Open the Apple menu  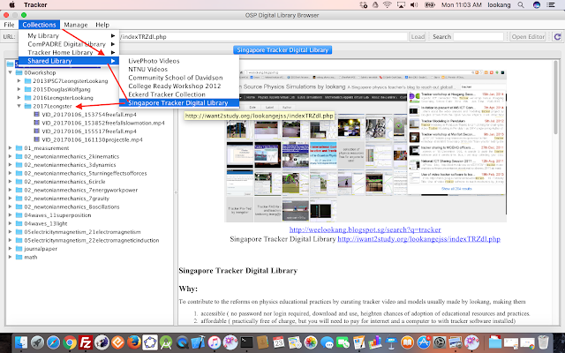[x=11, y=4]
